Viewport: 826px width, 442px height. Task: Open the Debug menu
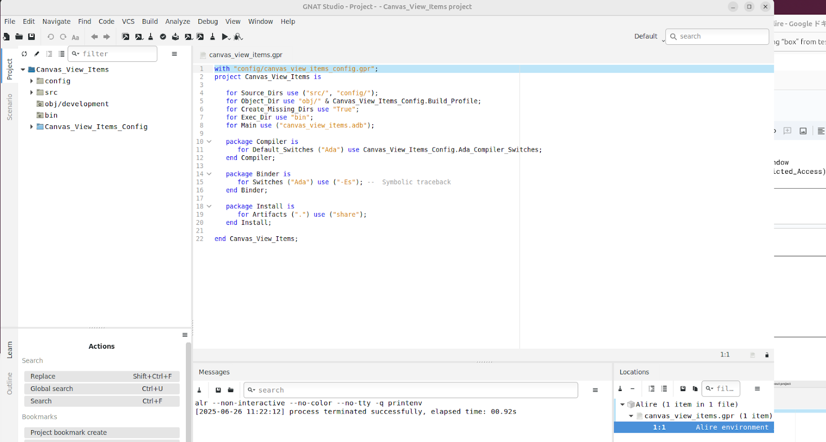point(208,21)
